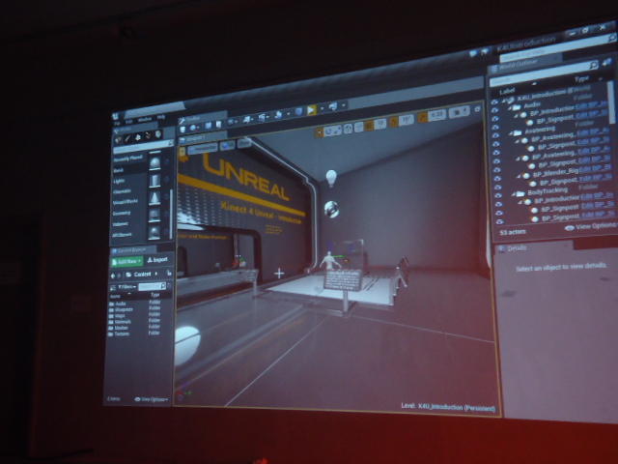Screen dimensions: 618x464
Task: Select the Paint mode brush icon
Action: (127, 138)
